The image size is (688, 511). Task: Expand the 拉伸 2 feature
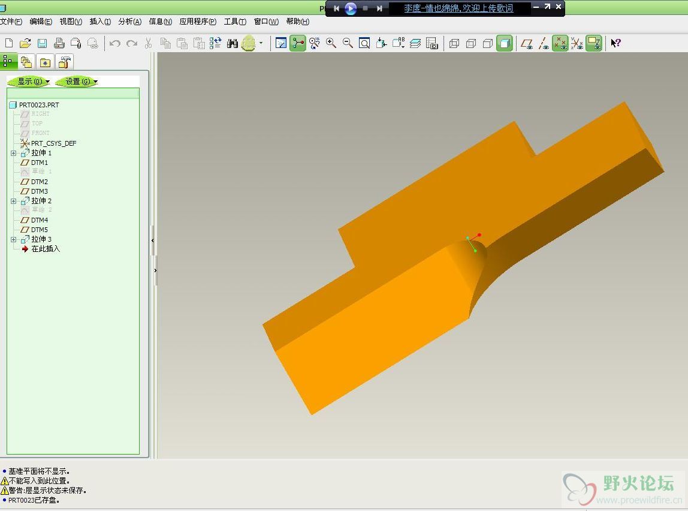14,201
